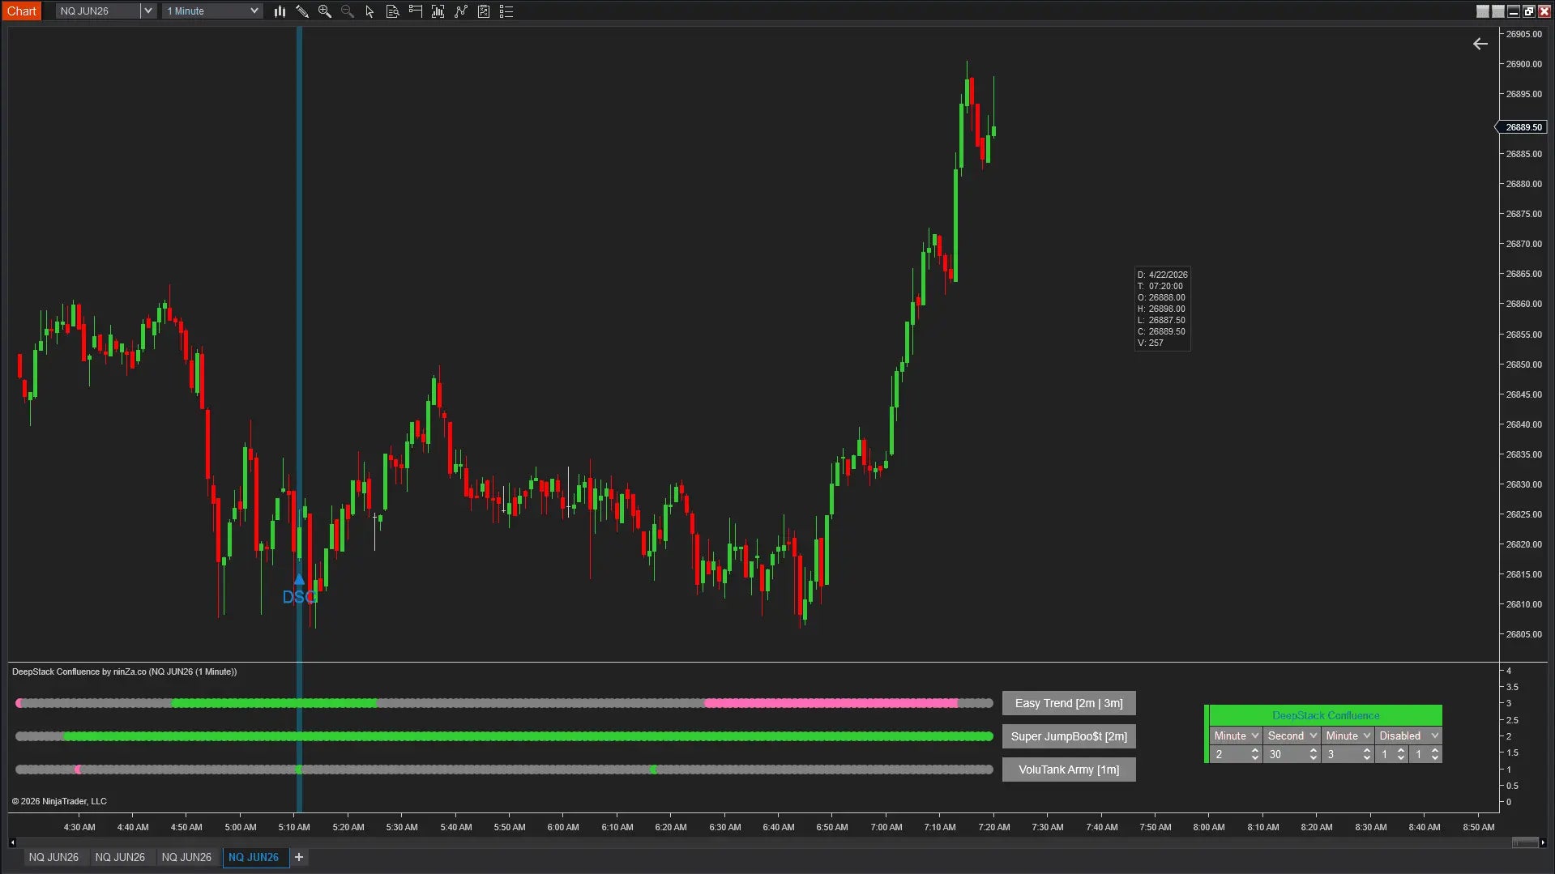Toggle the Super JumpBoo$t [2m] button
The width and height of the screenshot is (1555, 874).
[x=1069, y=736]
